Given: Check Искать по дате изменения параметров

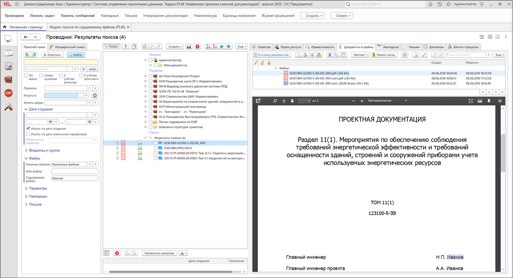Looking at the screenshot, I should pyautogui.click(x=28, y=134).
